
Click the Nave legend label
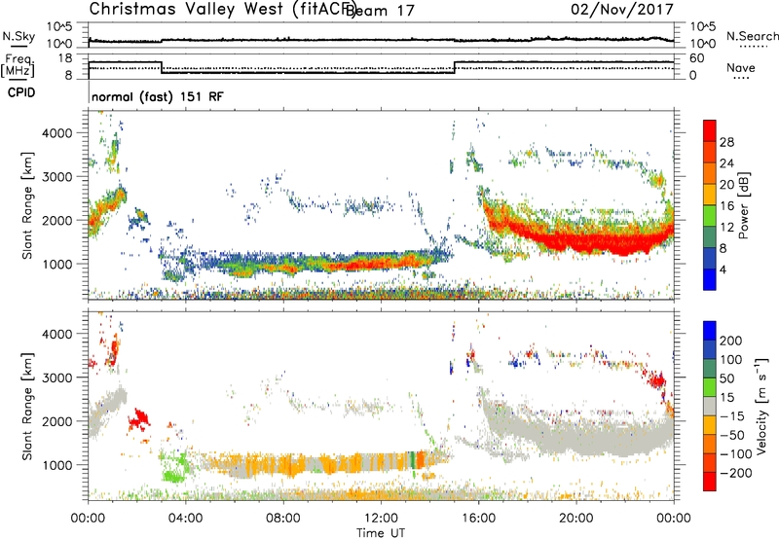pos(741,68)
